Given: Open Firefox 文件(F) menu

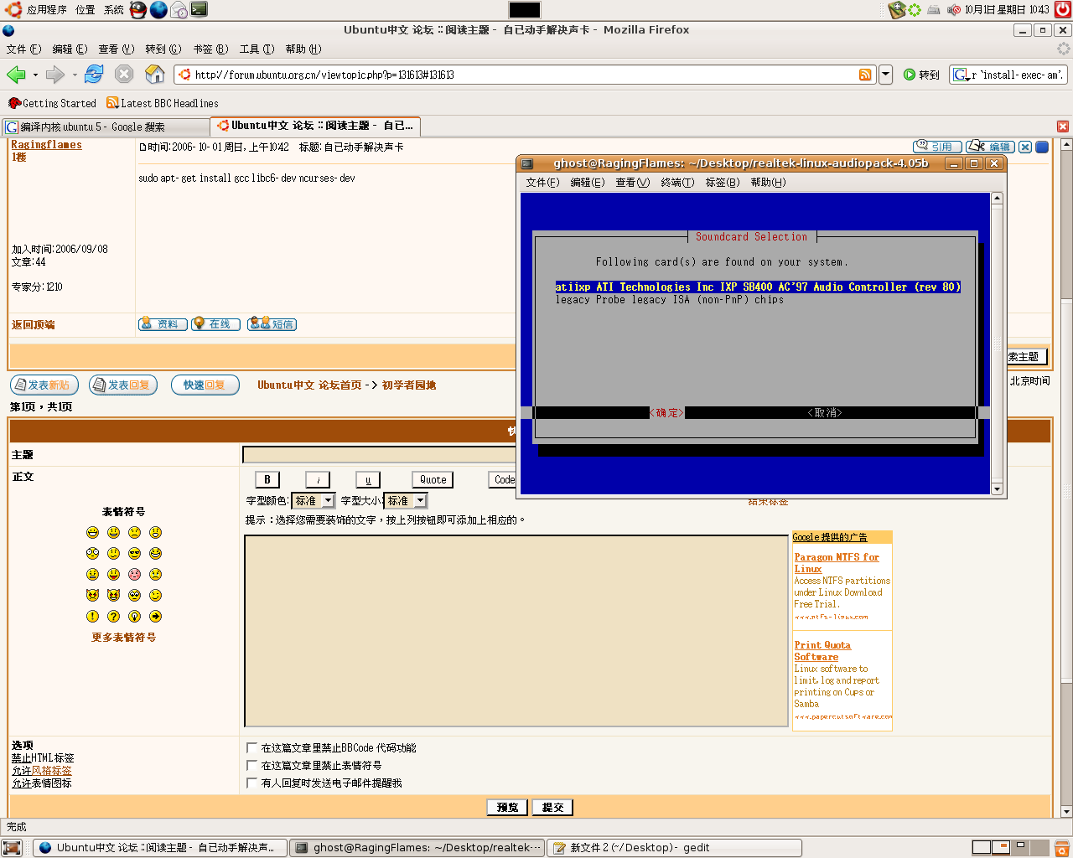Looking at the screenshot, I should tap(23, 49).
